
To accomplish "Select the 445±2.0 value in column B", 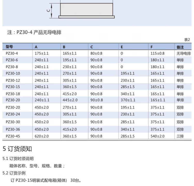I will (70, 100).
